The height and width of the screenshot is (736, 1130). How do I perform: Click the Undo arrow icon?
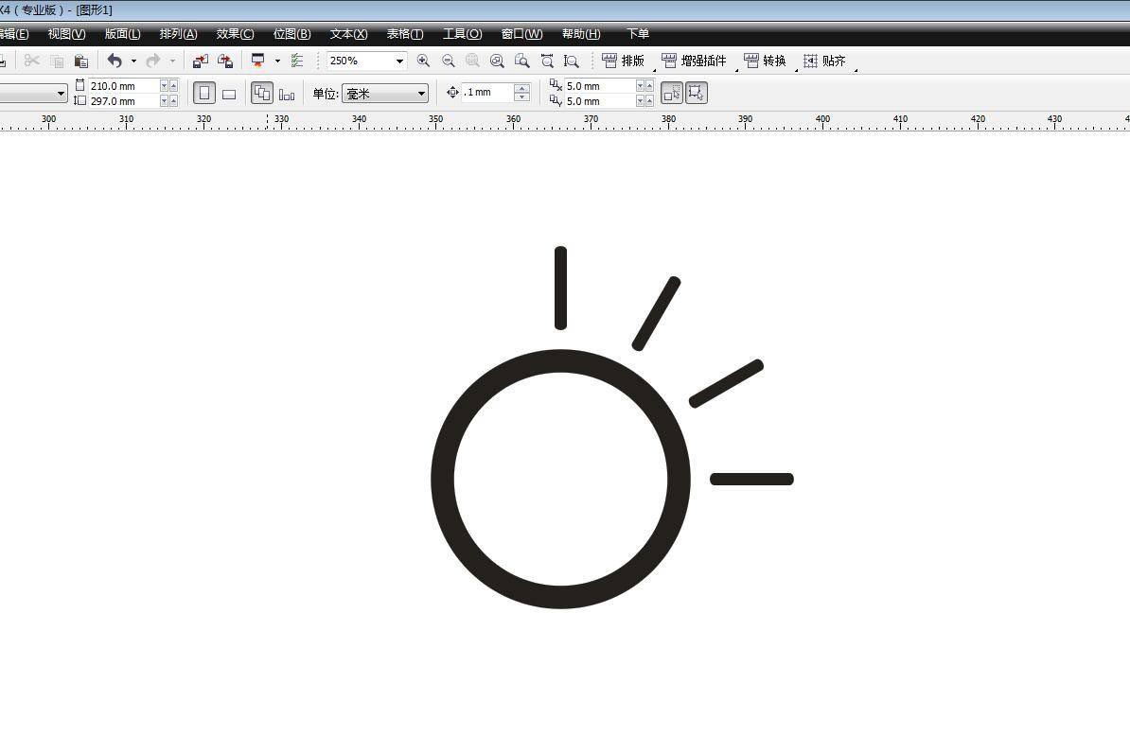pyautogui.click(x=115, y=61)
